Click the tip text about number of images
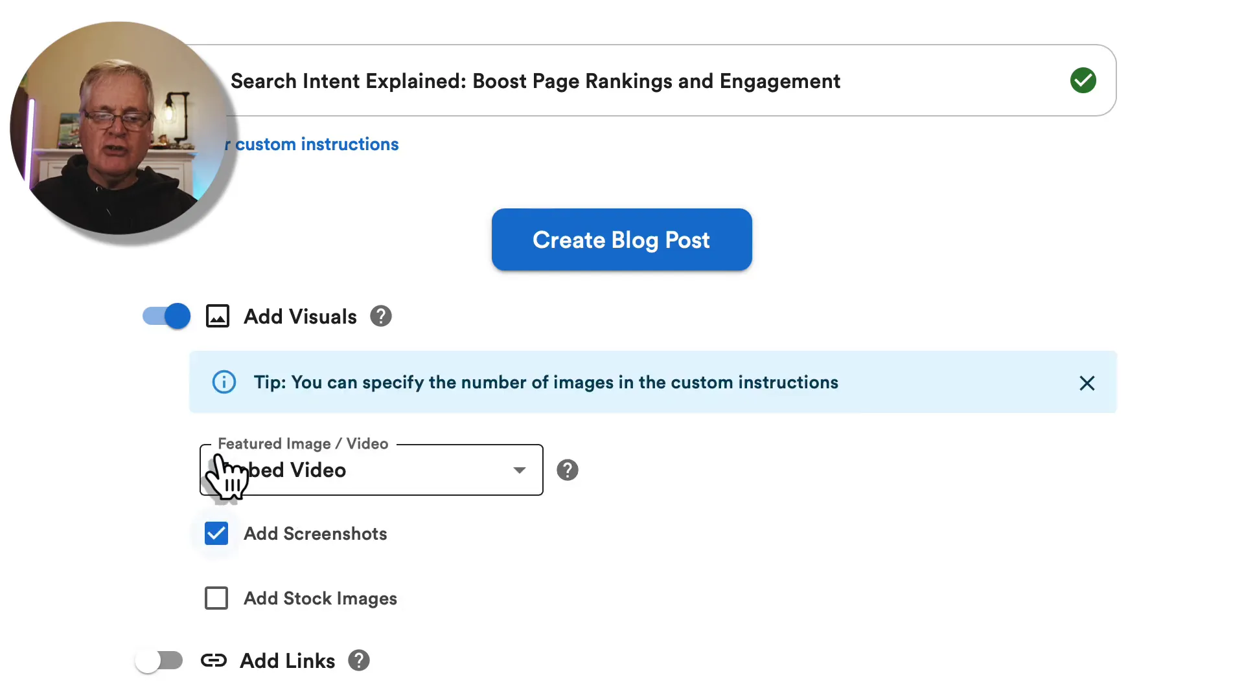1244x699 pixels. [546, 383]
